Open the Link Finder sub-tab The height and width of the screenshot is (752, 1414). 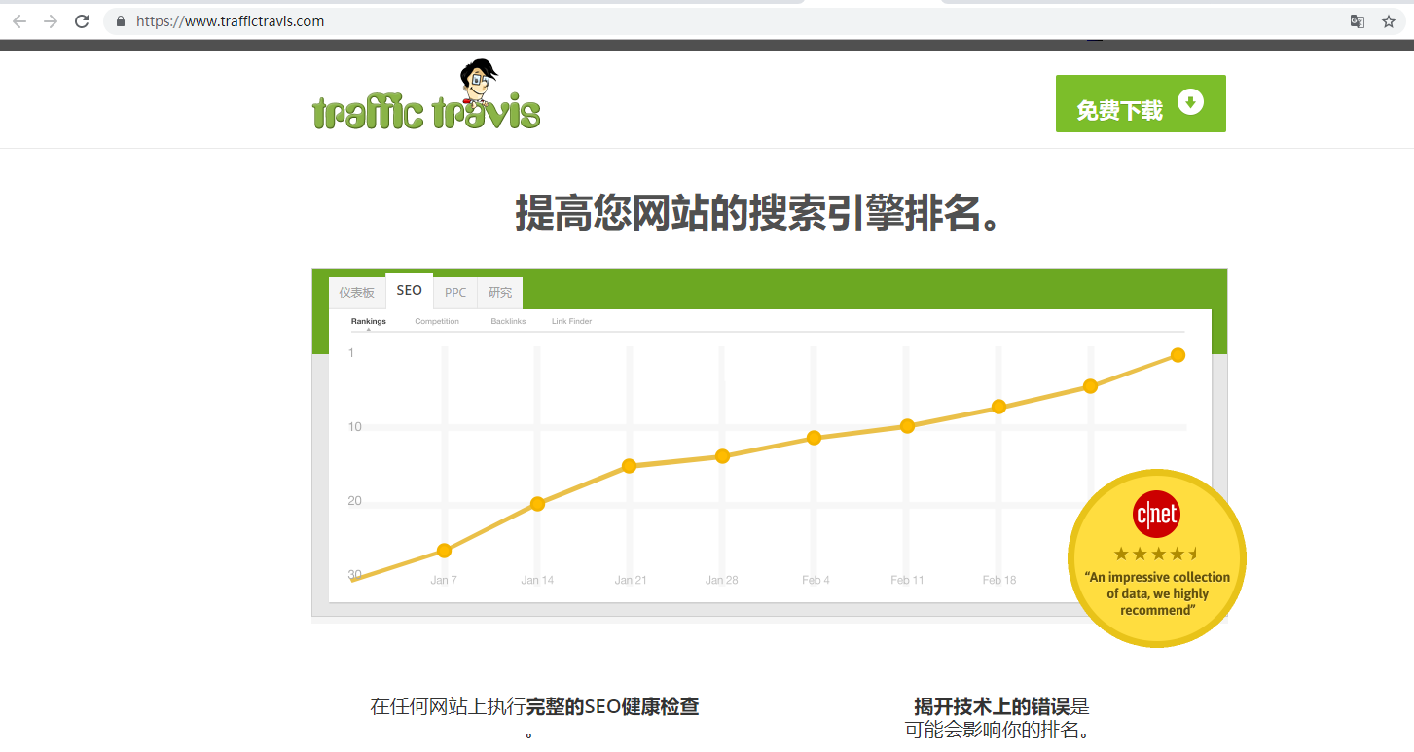point(571,321)
